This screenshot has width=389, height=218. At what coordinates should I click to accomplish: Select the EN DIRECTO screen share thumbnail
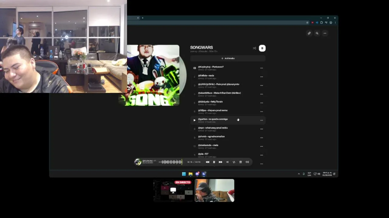(x=173, y=190)
